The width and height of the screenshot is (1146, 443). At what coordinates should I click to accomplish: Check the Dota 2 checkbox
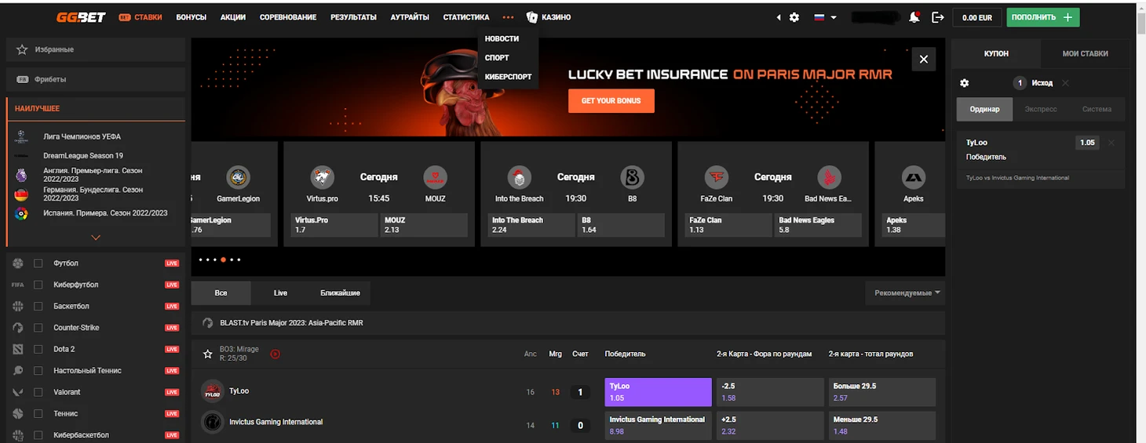point(38,349)
